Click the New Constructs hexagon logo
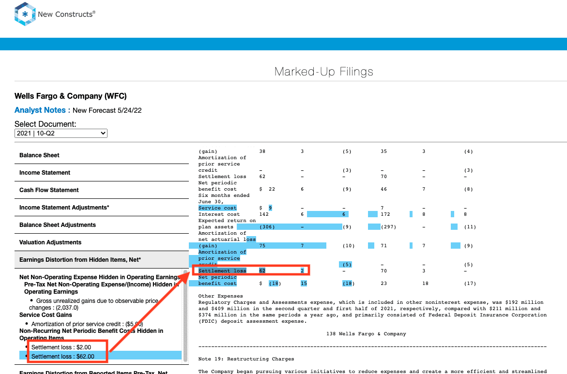The image size is (567, 374). 25,14
